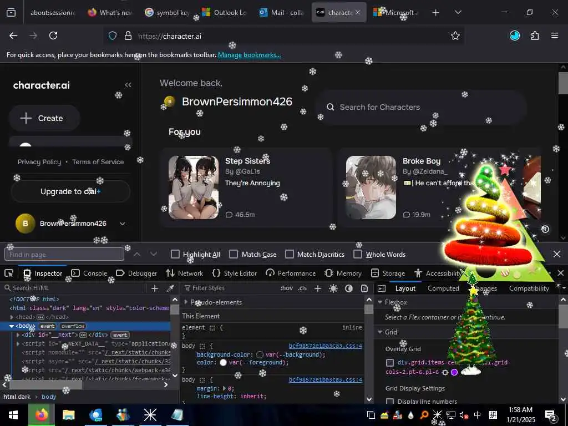
Task: Add a new style rule with plus
Action: 318,288
